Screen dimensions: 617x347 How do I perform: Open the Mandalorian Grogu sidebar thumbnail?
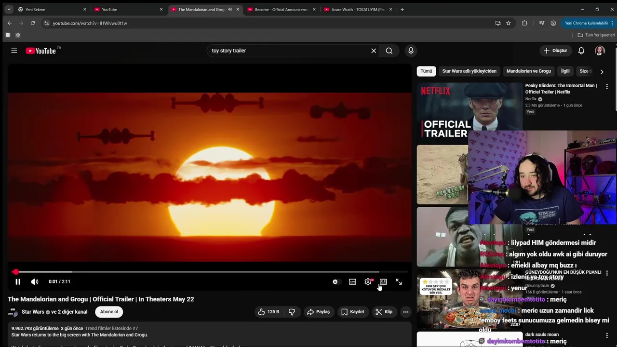pos(443,174)
